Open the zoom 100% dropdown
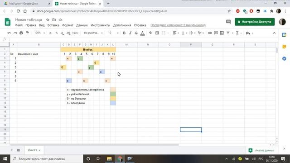Viewport: 290px width, 163px height. point(39,33)
